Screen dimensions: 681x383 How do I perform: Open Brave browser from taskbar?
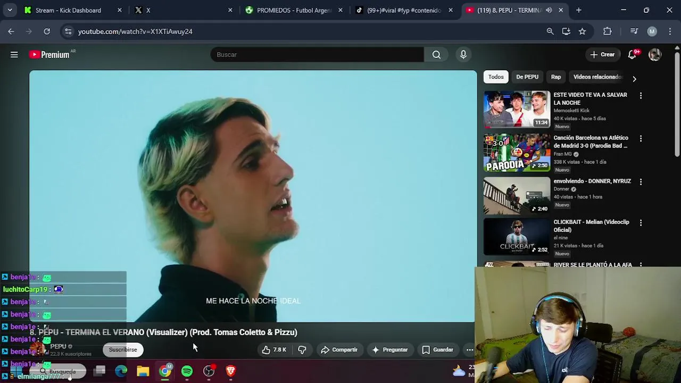(x=230, y=371)
